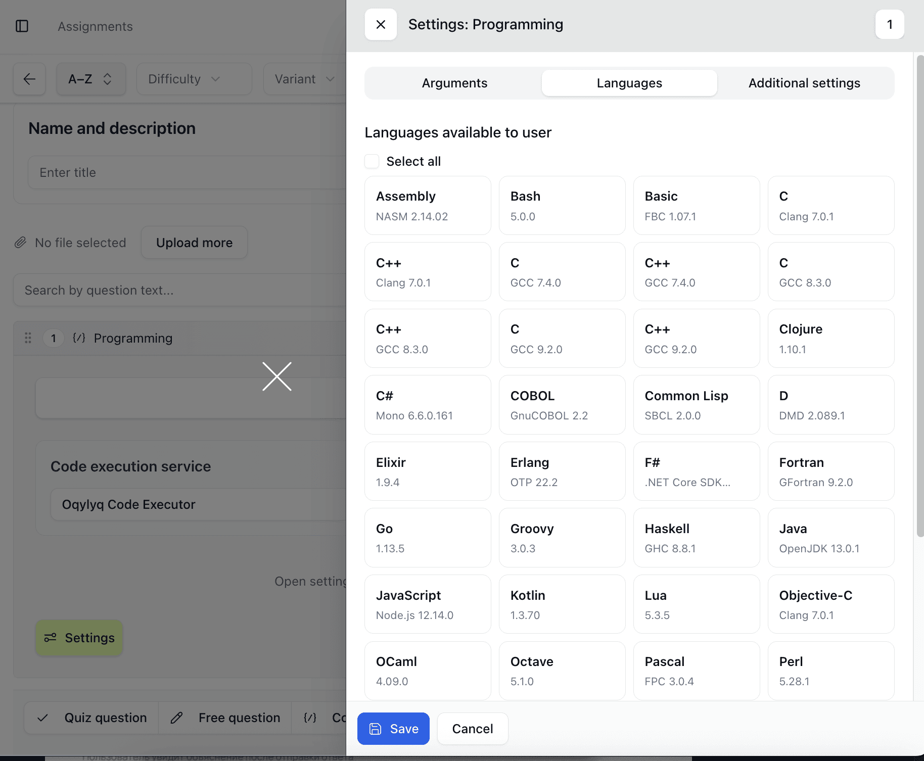
Task: Add a Quiz question
Action: pos(91,718)
